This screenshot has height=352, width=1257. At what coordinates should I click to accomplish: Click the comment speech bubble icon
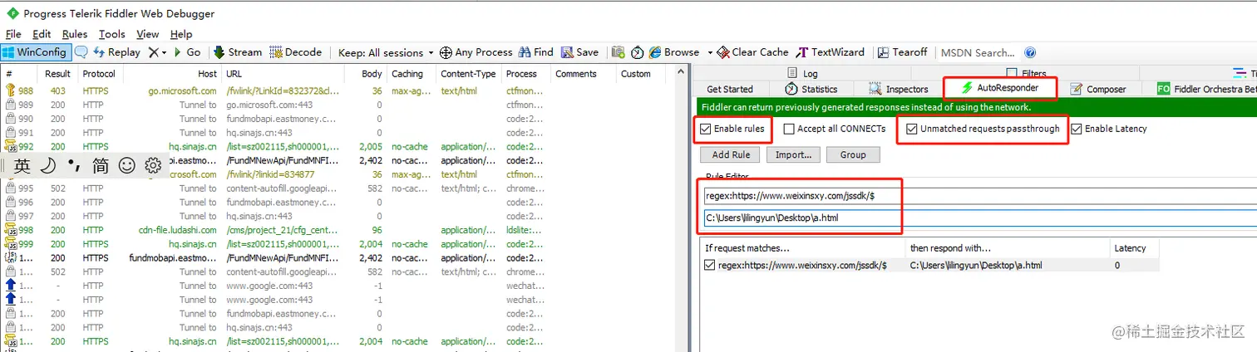[81, 51]
